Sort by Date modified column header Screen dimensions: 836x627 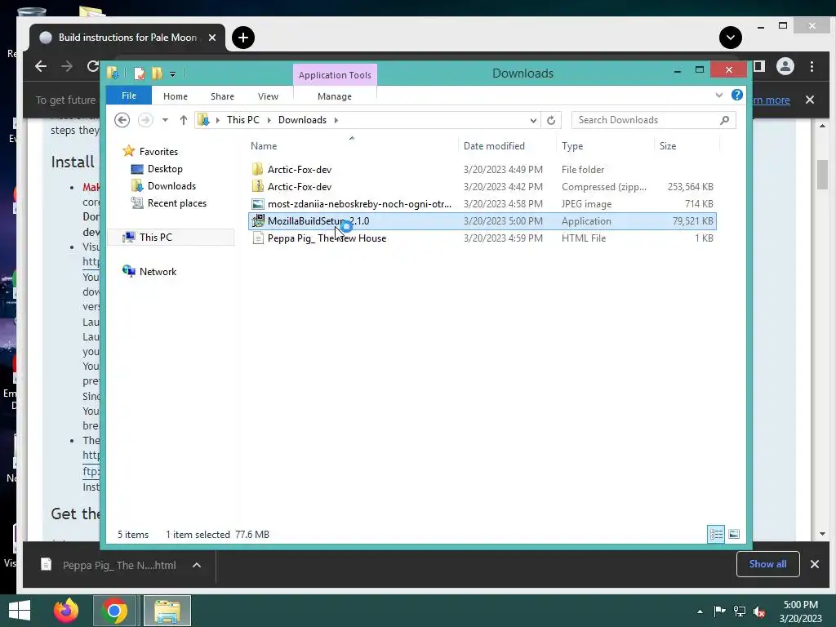(x=494, y=146)
